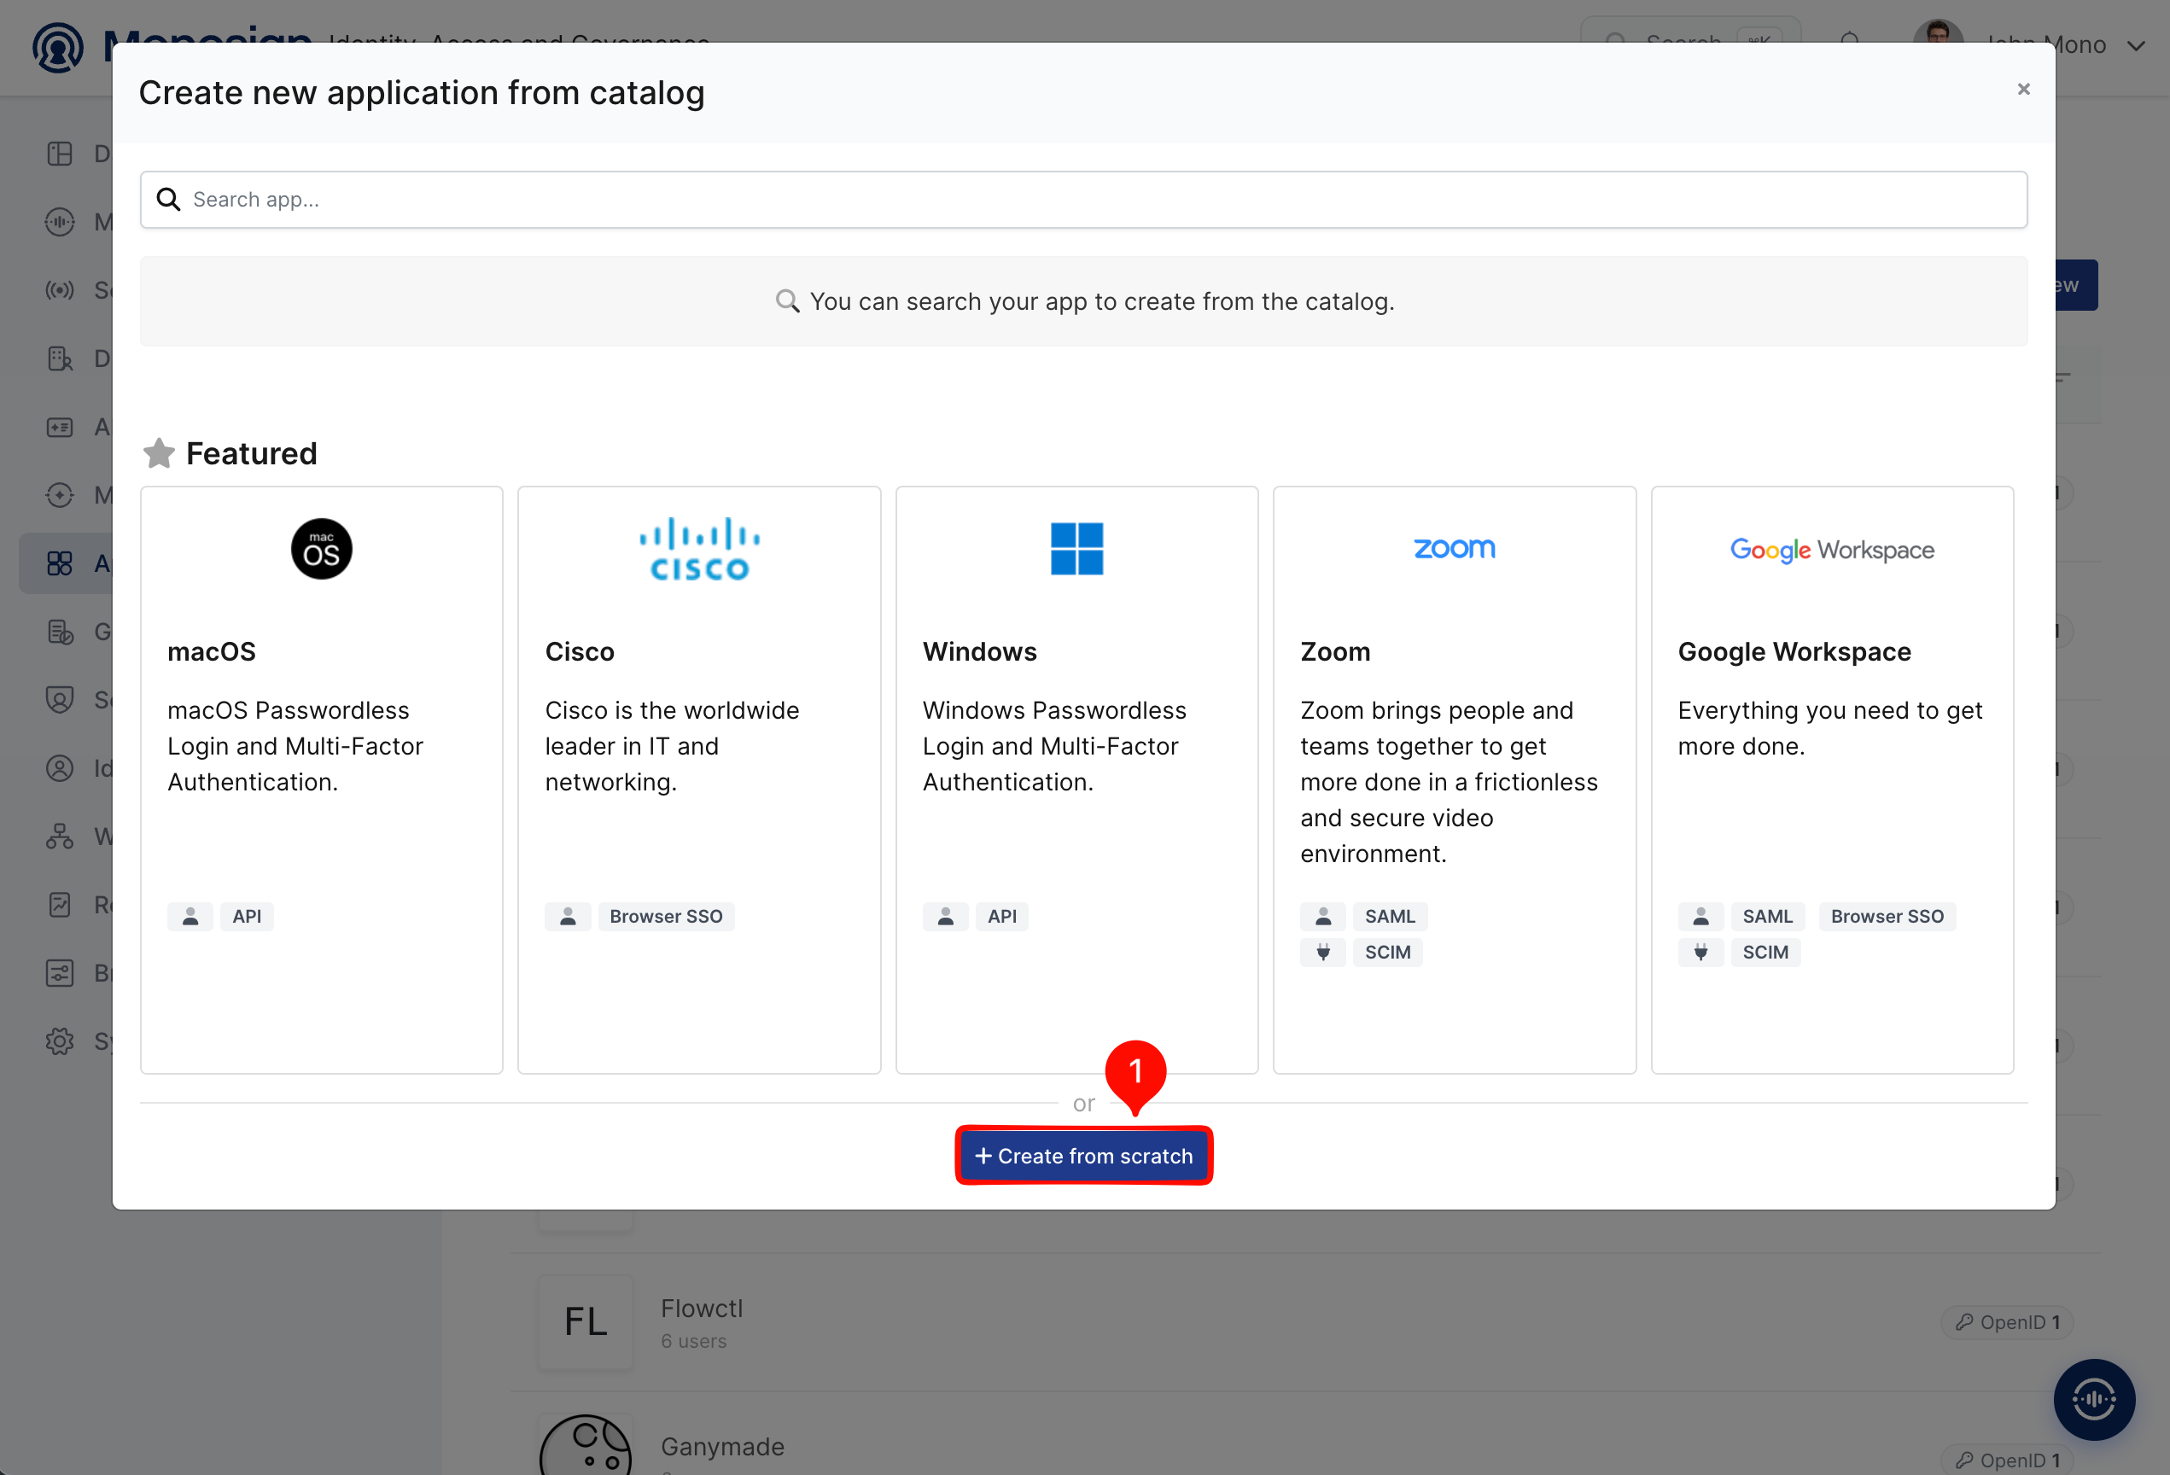Screen dimensions: 2170x1475
Task: Click the magnifier icon in search field
Action: click(x=168, y=200)
